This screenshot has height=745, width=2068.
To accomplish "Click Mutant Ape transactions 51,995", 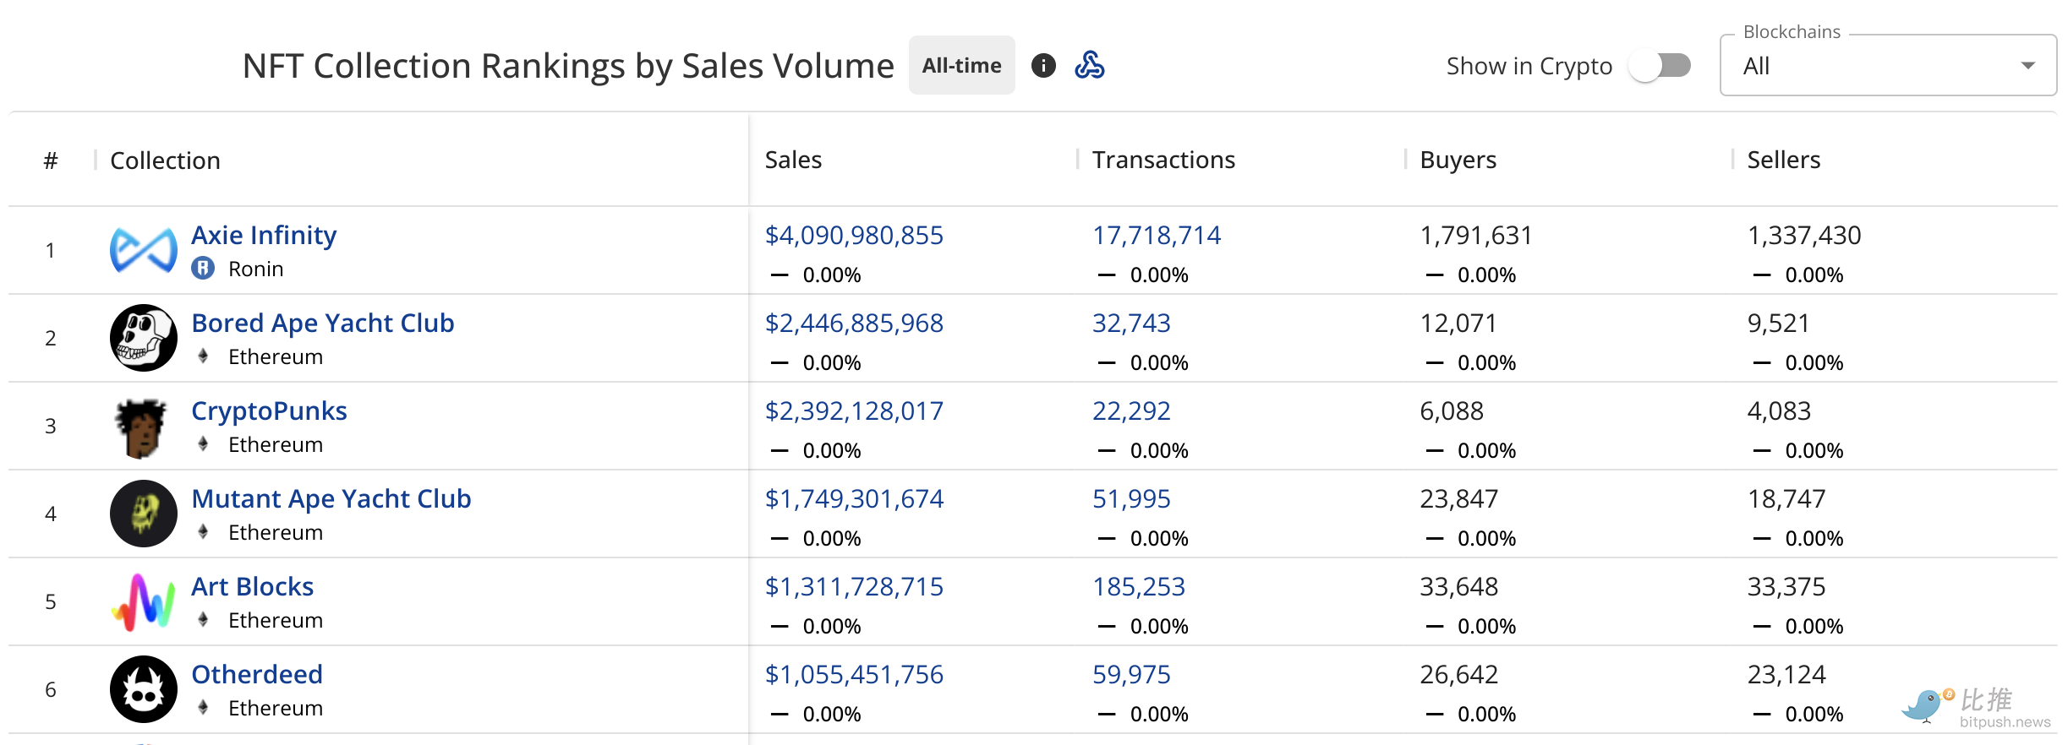I will coord(1131,498).
